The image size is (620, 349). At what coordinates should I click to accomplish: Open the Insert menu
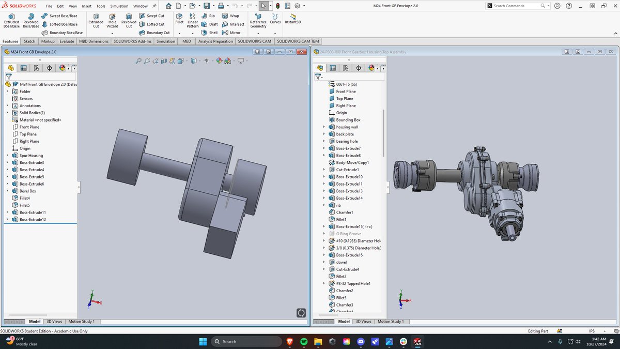coord(86,6)
